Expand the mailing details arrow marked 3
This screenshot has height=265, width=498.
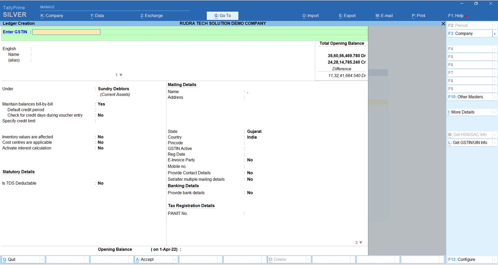[360, 243]
